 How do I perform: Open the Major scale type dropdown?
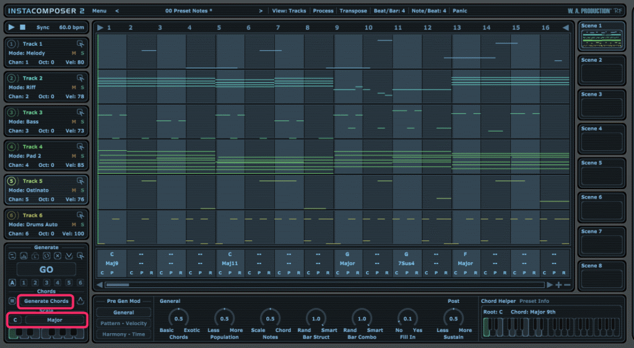click(x=54, y=320)
